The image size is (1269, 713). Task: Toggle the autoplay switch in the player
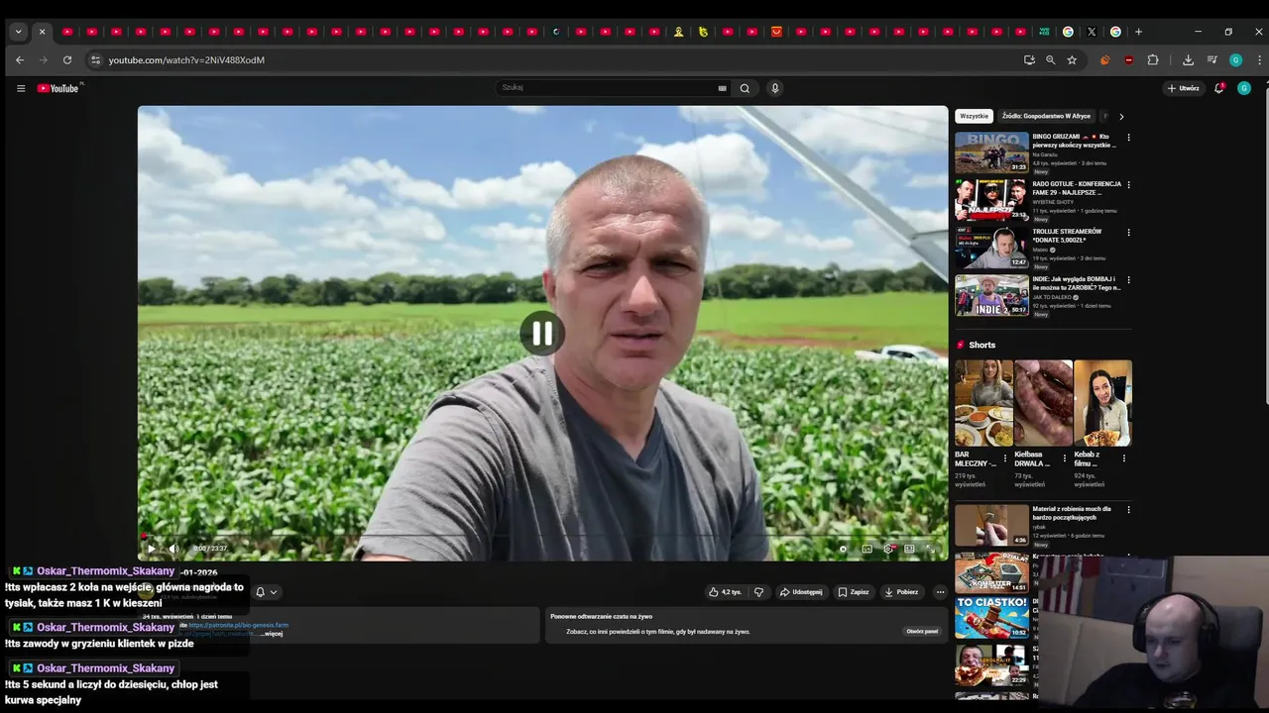coord(844,549)
